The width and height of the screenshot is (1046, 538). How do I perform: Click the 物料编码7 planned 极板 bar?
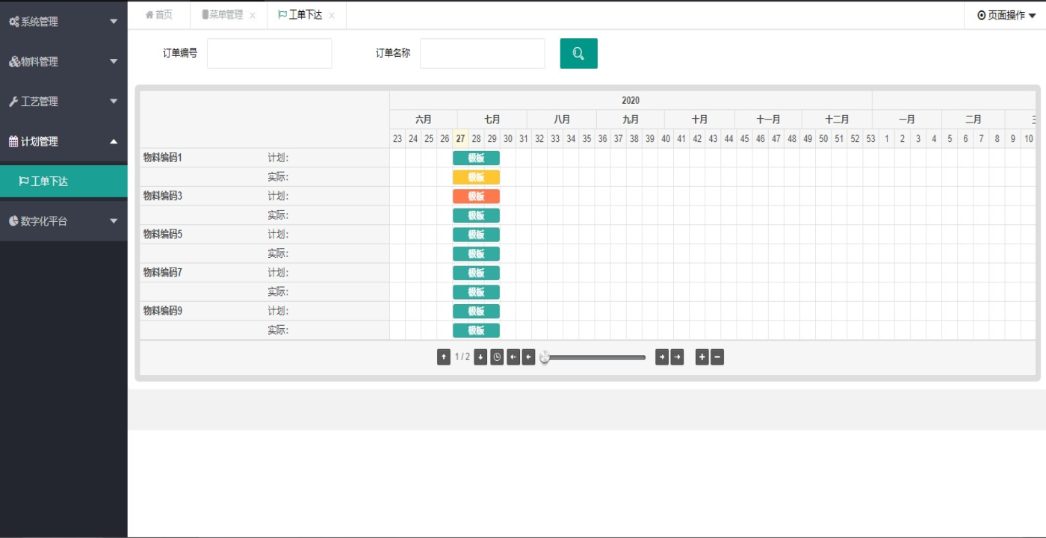(476, 273)
